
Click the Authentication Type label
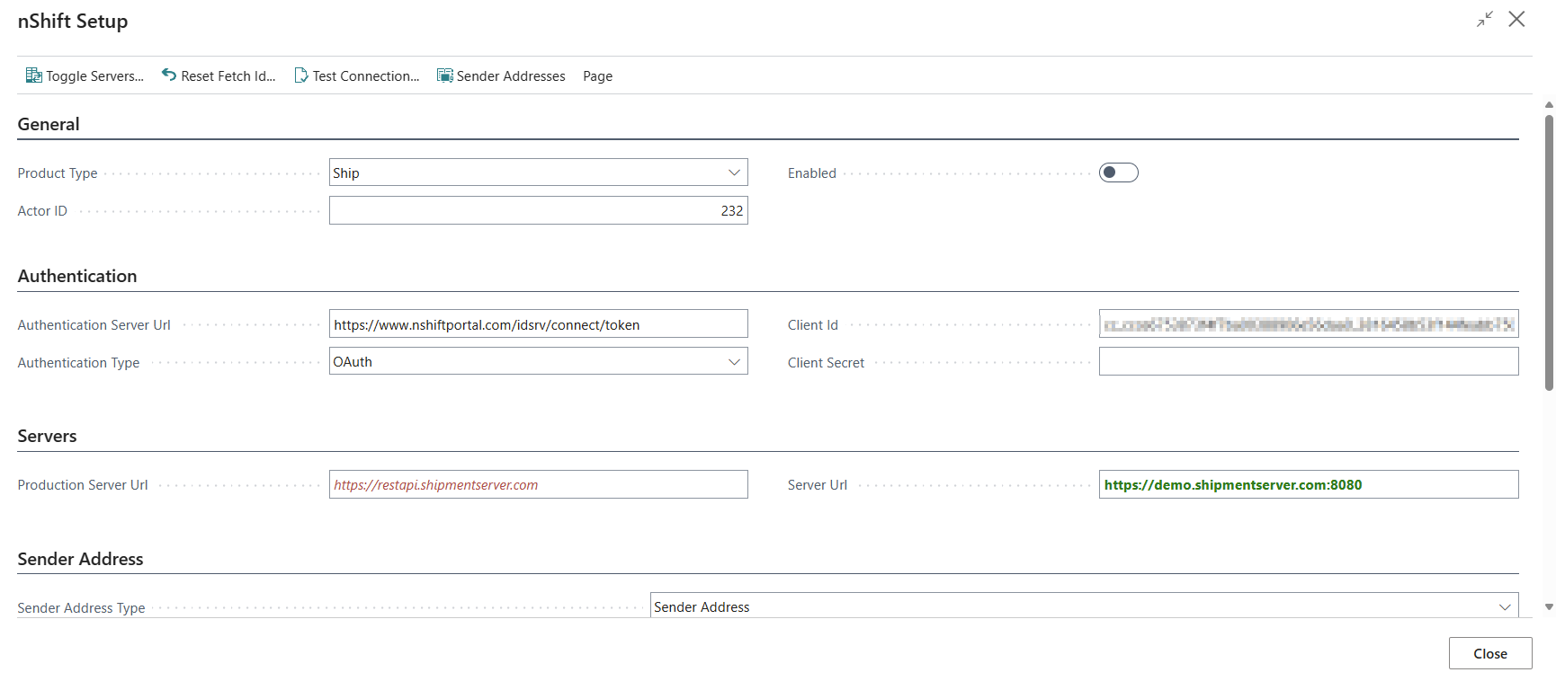(78, 363)
